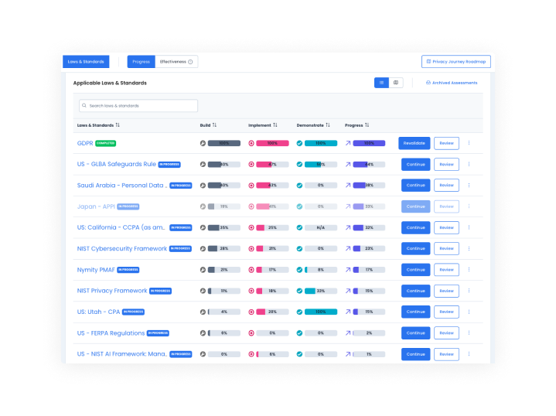Click Saudi Arabia Implement target icon
Viewport: 556px width, 416px height.
pos(251,186)
